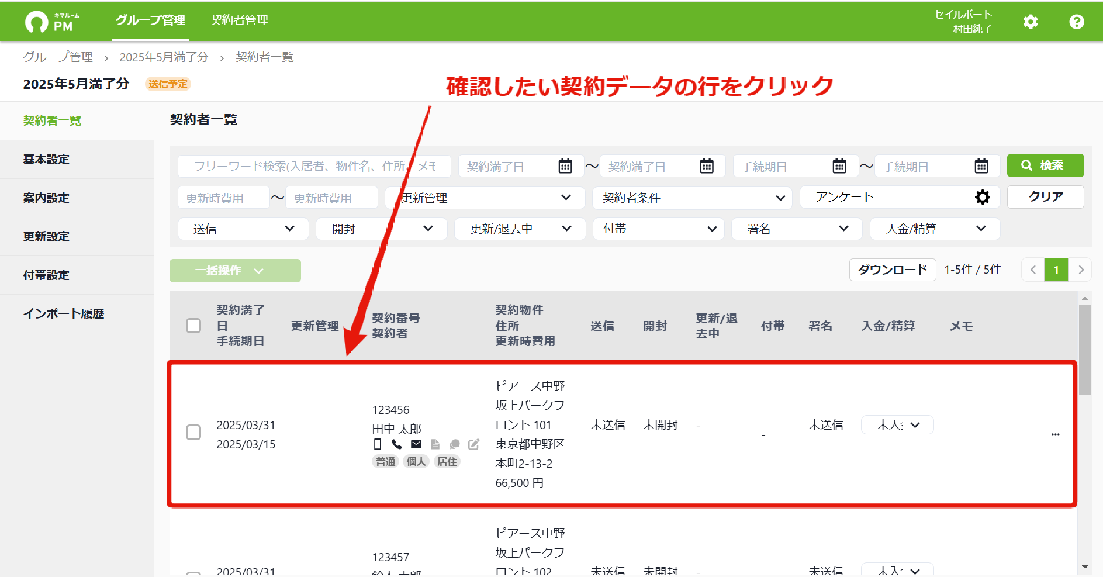The height and width of the screenshot is (577, 1103).
Task: Click the ダウンロード button
Action: pos(893,270)
